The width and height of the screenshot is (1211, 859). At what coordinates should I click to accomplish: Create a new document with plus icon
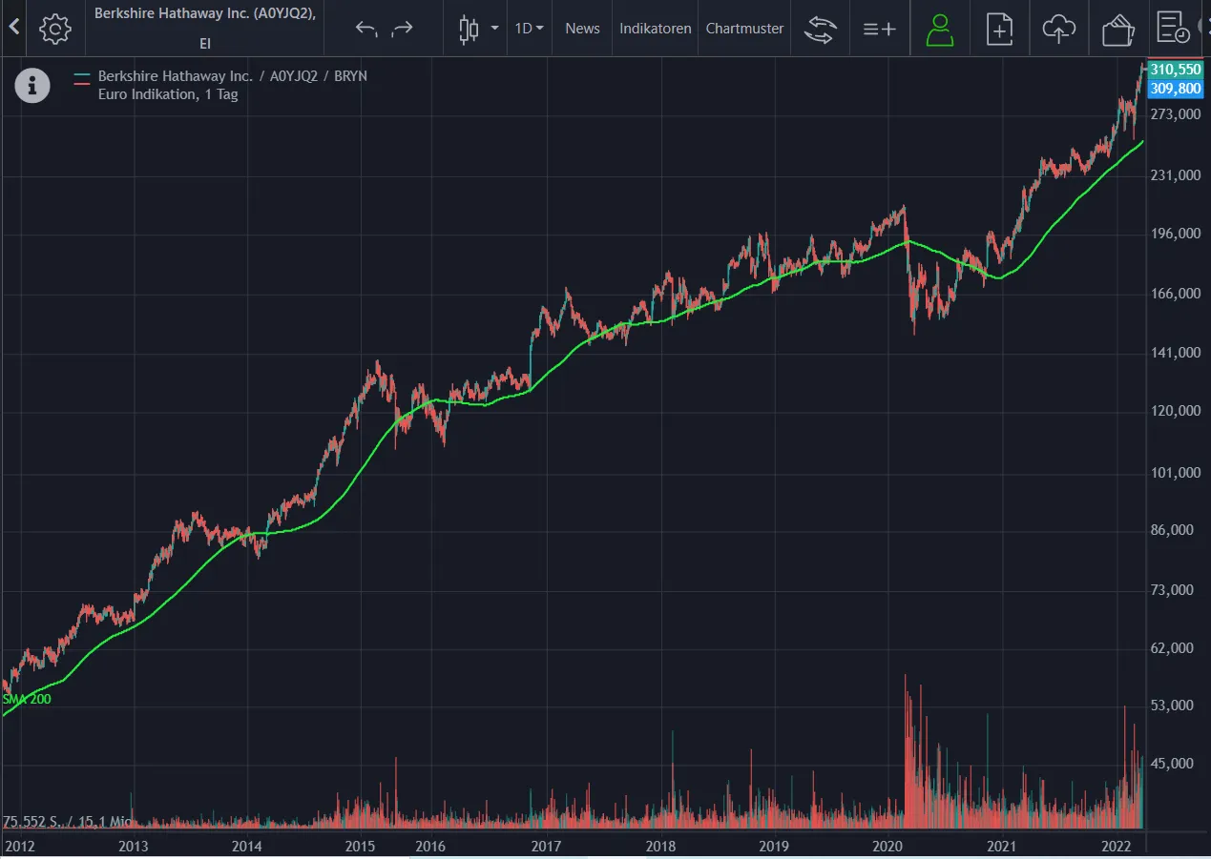point(999,29)
